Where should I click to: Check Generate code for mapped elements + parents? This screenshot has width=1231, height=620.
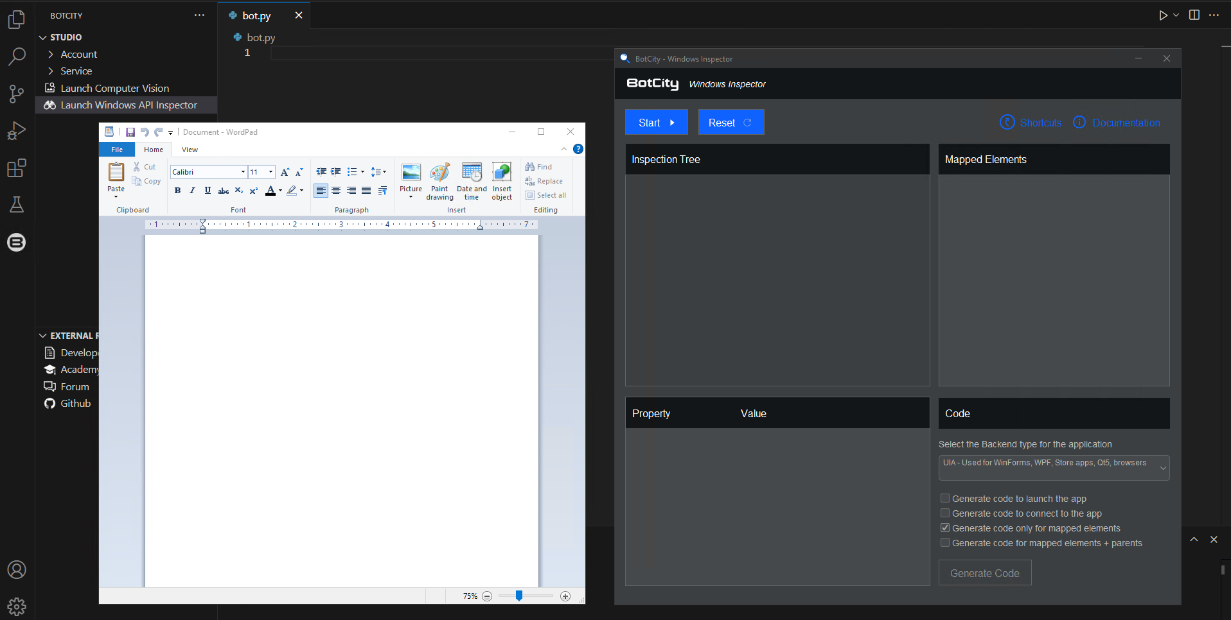(945, 543)
